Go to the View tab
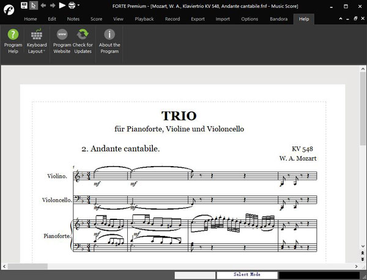This screenshot has width=367, height=280. tap(118, 19)
